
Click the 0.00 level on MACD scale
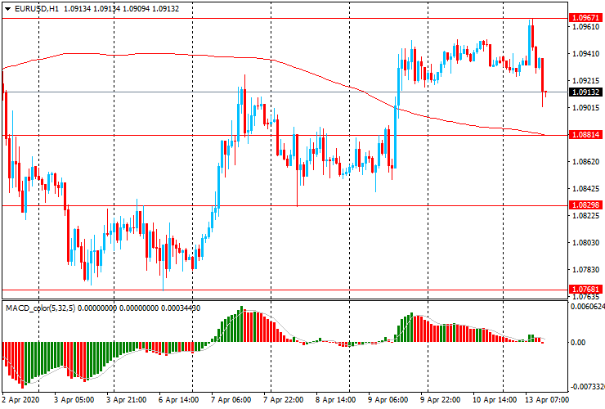[578, 343]
